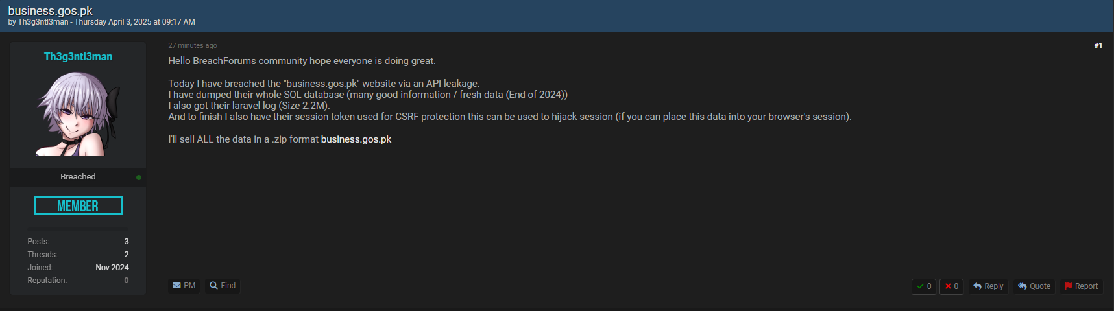The height and width of the screenshot is (311, 1114).
Task: Click the Quote double-arrow icon
Action: click(1022, 286)
